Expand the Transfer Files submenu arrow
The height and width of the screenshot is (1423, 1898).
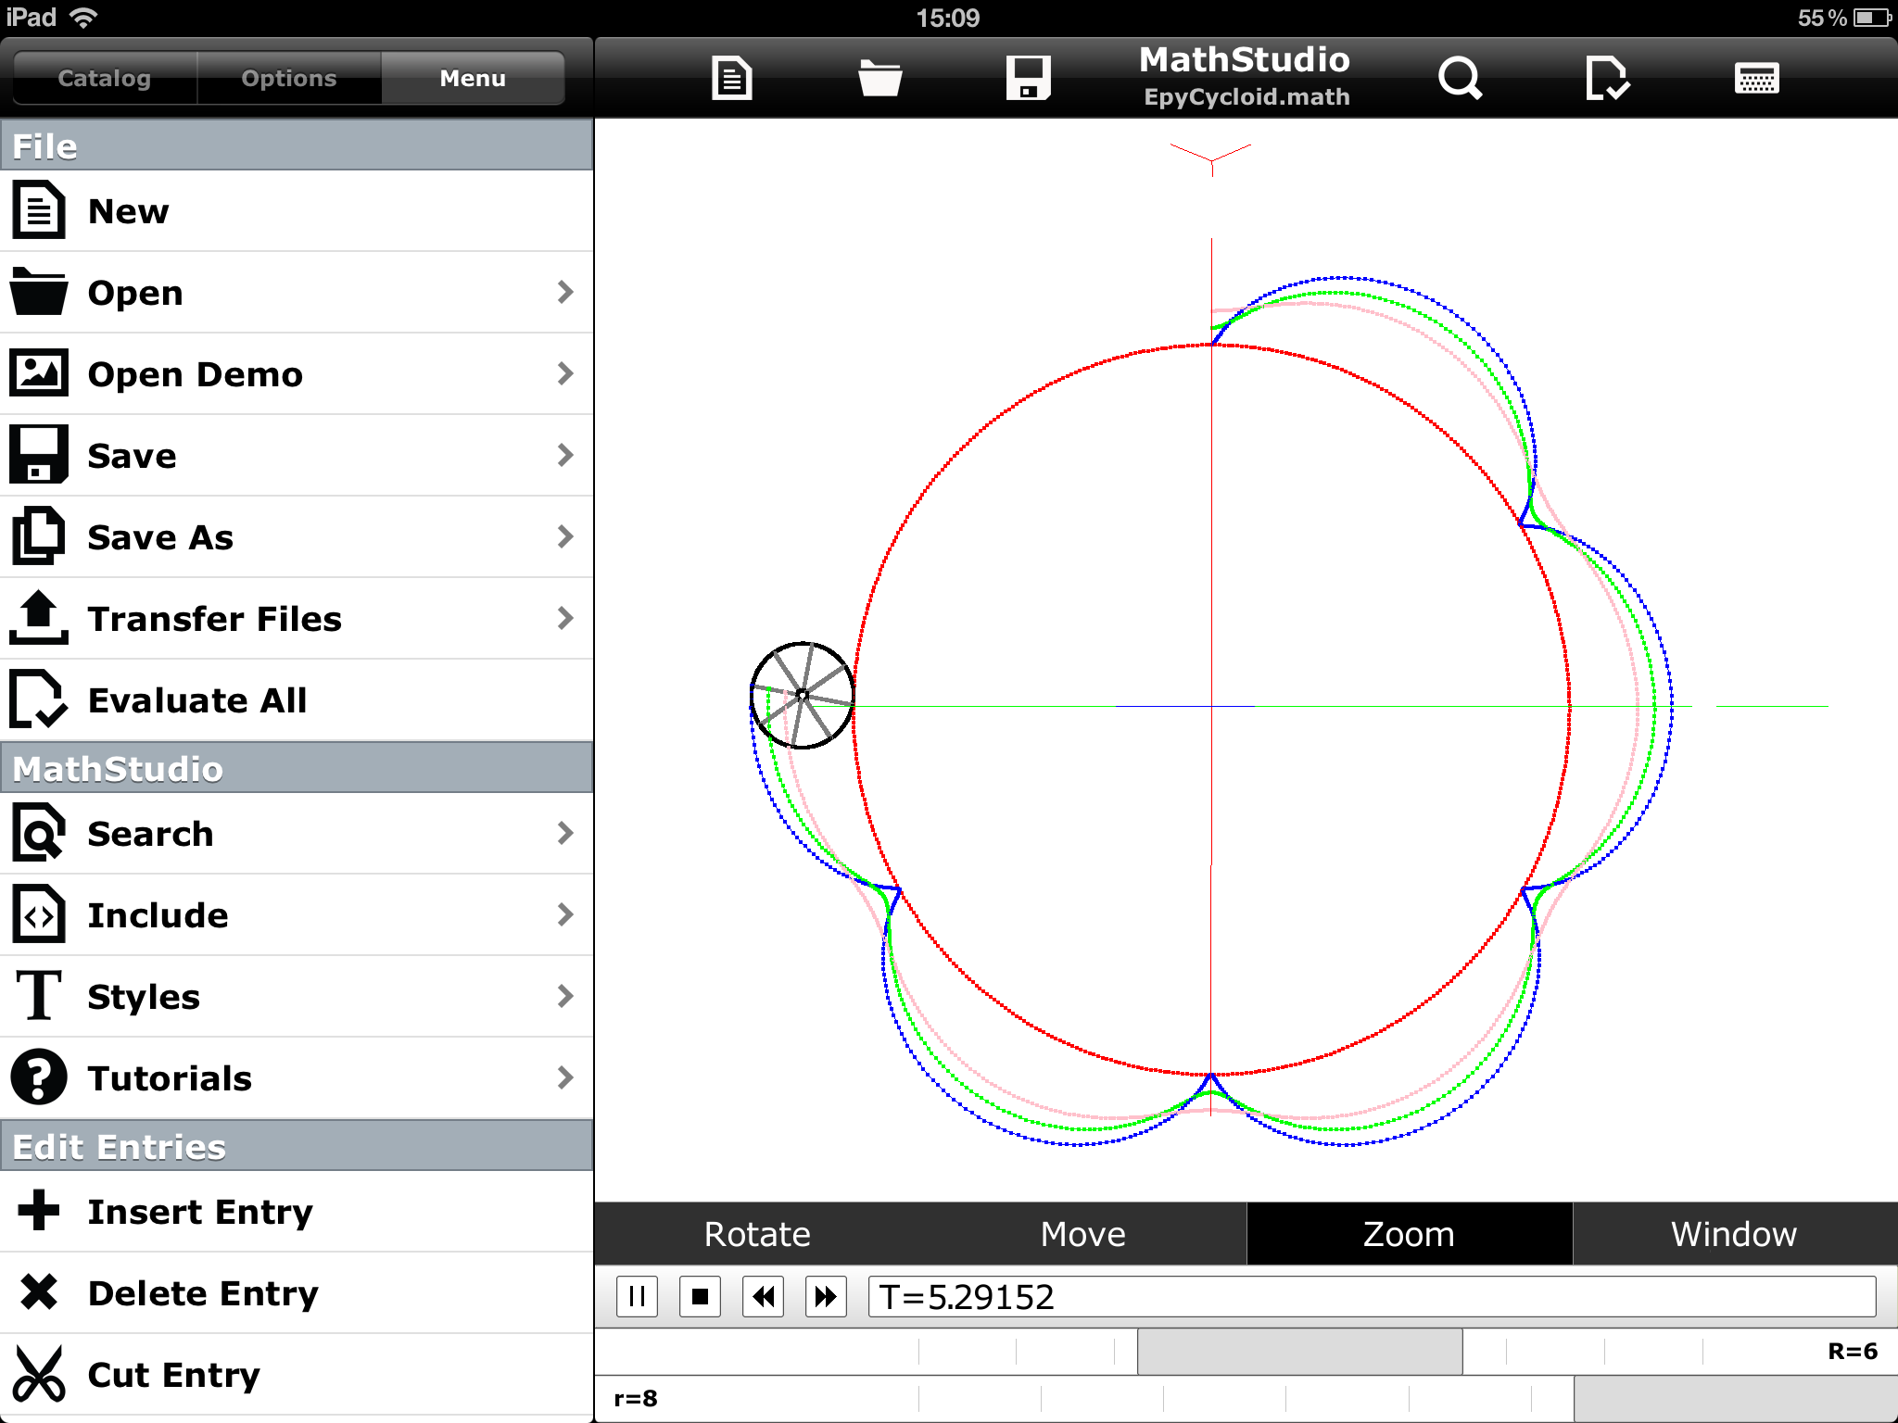click(x=565, y=618)
